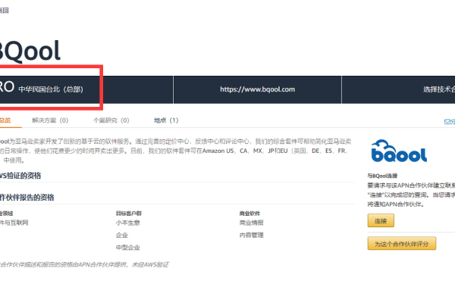The width and height of the screenshot is (455, 303).
Task: Click the 目标客户群 column heading
Action: [129, 214]
